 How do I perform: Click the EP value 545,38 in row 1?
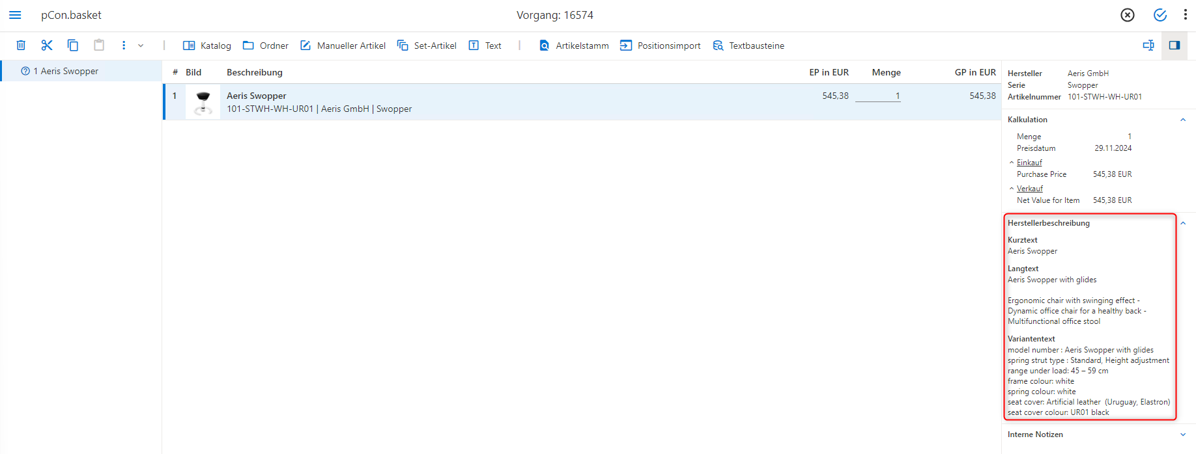(x=835, y=96)
